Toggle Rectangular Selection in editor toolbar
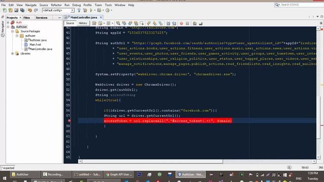 [142, 23]
